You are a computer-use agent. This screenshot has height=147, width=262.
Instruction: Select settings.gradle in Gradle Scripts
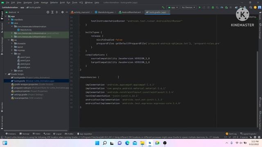[21, 94]
